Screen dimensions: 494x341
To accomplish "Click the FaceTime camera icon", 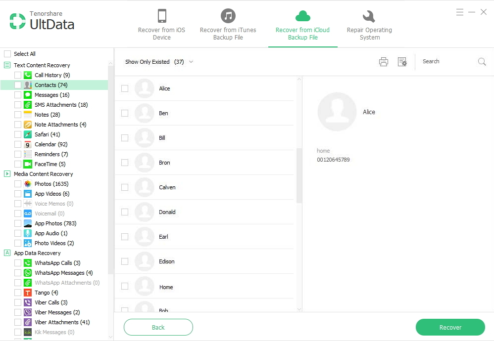I will tap(28, 164).
